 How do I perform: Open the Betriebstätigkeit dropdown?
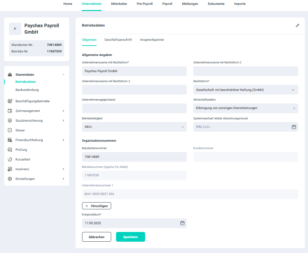click(134, 127)
